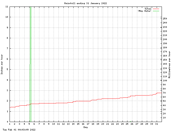Click the "9" tick on the inches axis
This screenshot has width=175, height=131.
(x=7, y=28)
